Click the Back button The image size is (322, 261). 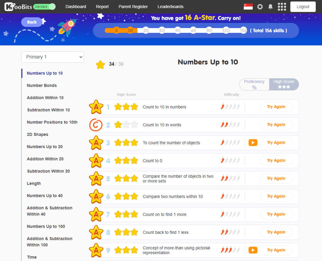click(32, 22)
